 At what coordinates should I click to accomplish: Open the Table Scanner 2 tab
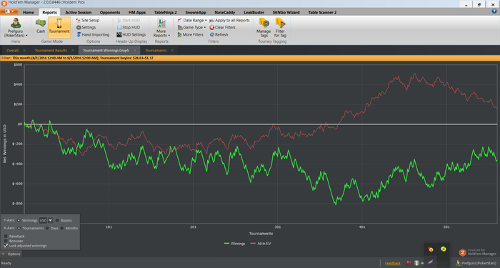click(322, 12)
